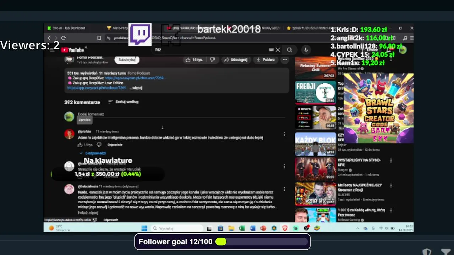
Task: Launch Excel from the taskbar
Action: click(x=242, y=228)
